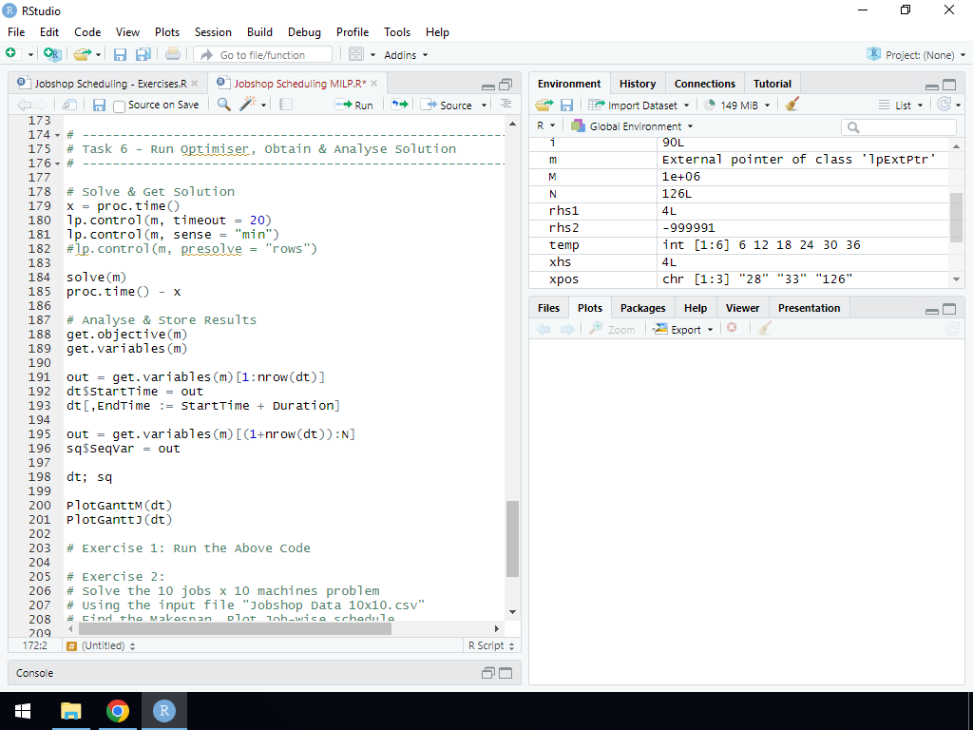Click the find/replace magnifier icon in editor
This screenshot has height=730, width=973.
coord(224,105)
